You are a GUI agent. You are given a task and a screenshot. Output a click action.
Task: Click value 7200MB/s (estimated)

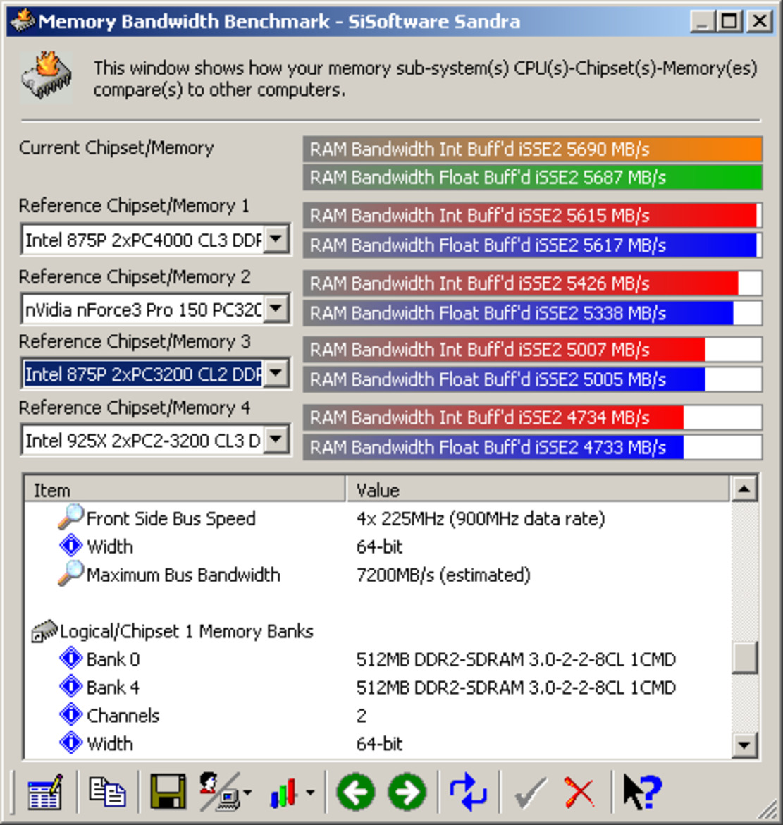pyautogui.click(x=443, y=575)
